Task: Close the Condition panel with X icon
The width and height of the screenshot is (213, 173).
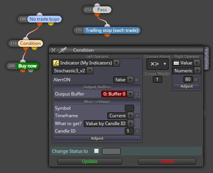Action: click(53, 50)
